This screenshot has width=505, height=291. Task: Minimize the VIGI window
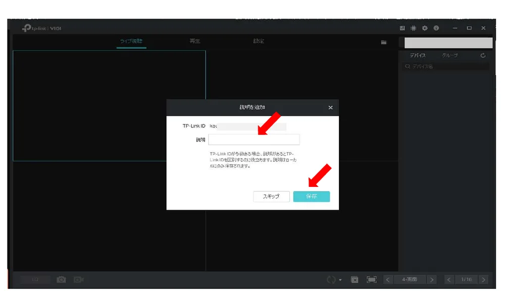tap(455, 28)
